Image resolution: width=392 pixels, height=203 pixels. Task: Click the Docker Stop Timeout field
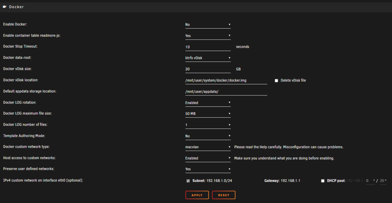click(x=208, y=47)
